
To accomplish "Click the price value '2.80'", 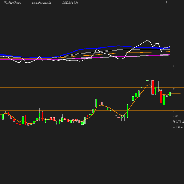I will tap(176, 116).
